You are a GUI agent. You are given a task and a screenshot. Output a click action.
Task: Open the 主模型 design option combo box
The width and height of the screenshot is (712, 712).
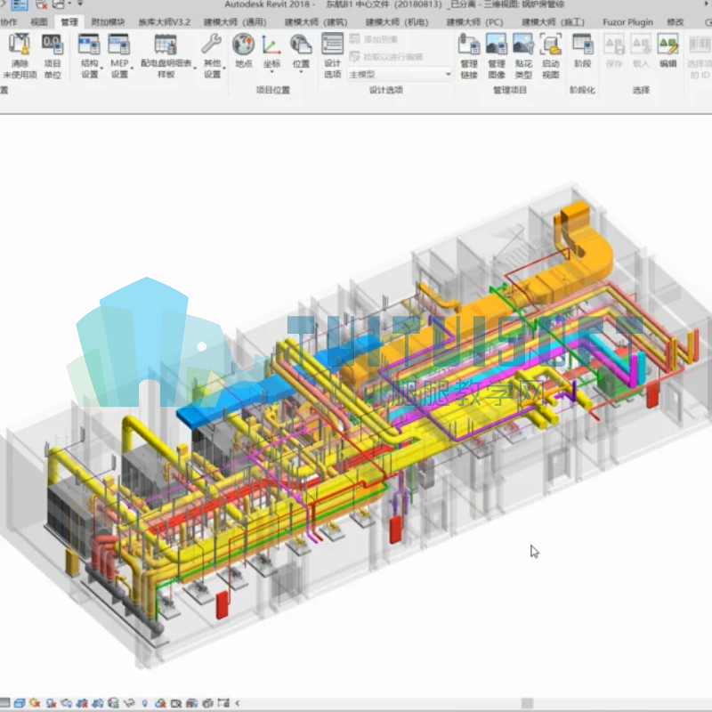coord(400,74)
